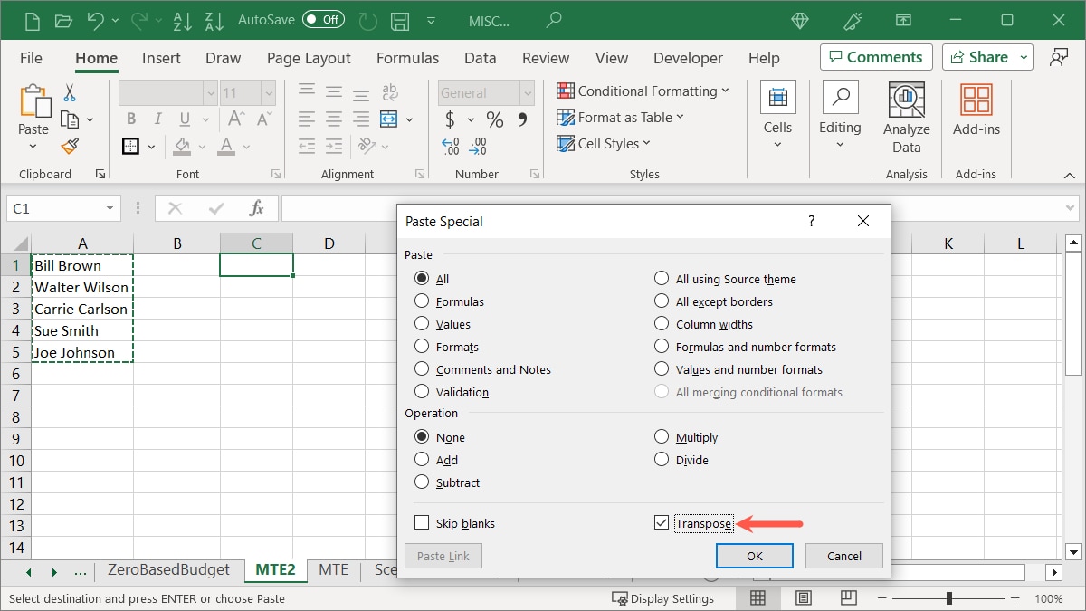Enable the Skip blanks checkbox

point(422,523)
